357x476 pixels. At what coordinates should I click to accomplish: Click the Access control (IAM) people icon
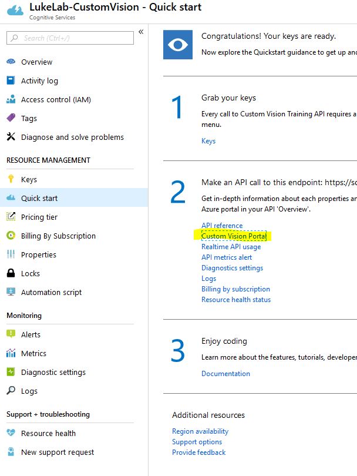[x=11, y=99]
